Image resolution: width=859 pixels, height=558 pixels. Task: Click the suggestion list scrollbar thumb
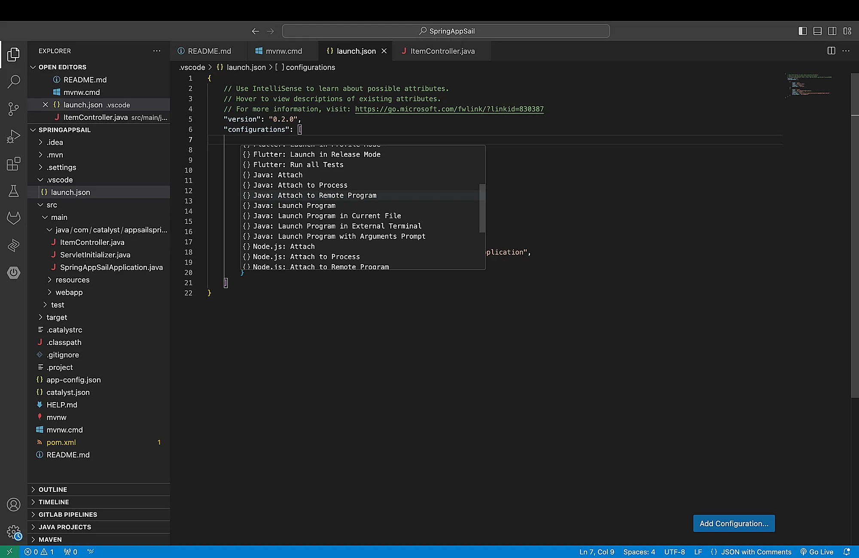pos(482,208)
